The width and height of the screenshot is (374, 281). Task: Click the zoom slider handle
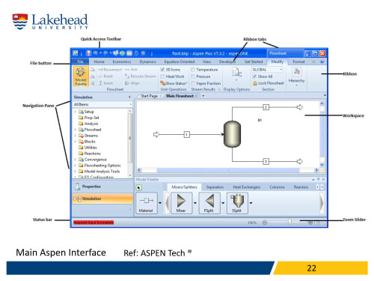(x=289, y=222)
